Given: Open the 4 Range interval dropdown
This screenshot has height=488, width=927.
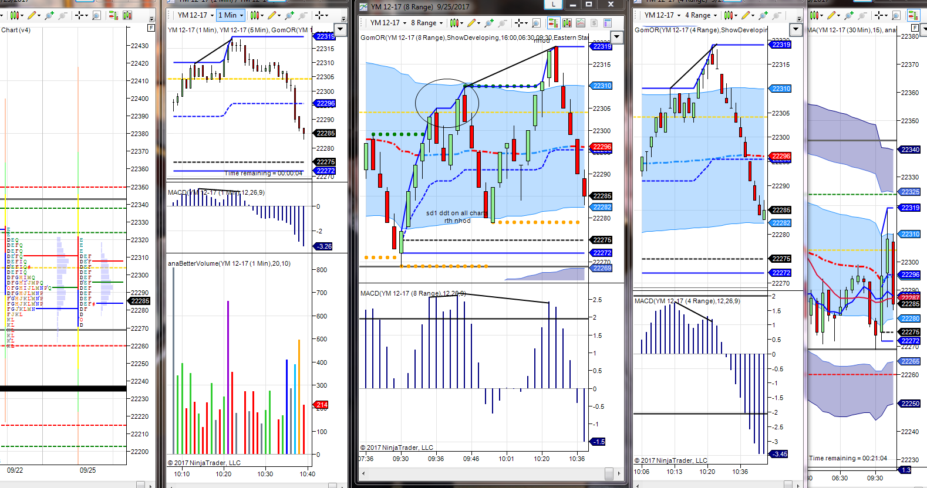Looking at the screenshot, I should point(701,15).
